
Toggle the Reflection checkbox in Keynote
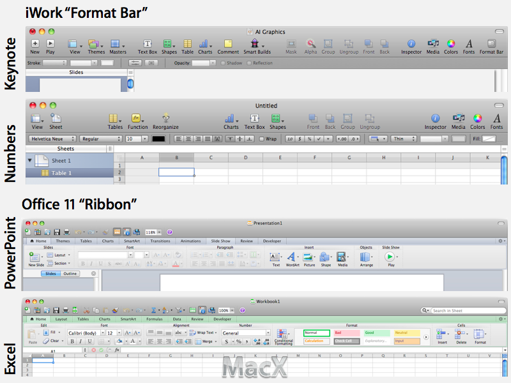pyautogui.click(x=250, y=63)
